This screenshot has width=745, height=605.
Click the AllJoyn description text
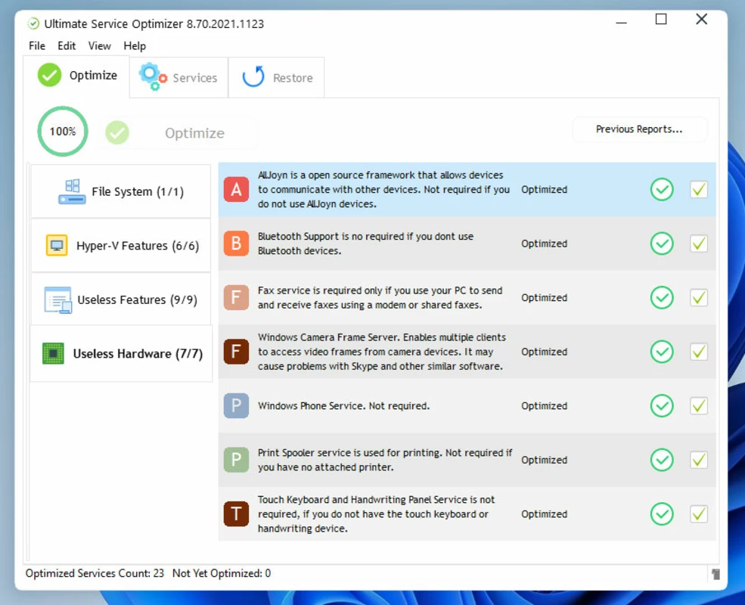point(383,190)
